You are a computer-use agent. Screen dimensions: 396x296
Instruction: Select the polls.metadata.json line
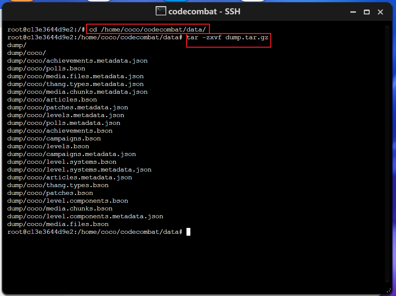(64, 123)
